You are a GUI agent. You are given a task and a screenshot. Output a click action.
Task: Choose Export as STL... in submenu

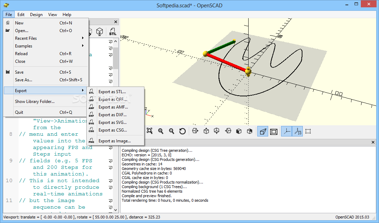(x=115, y=92)
